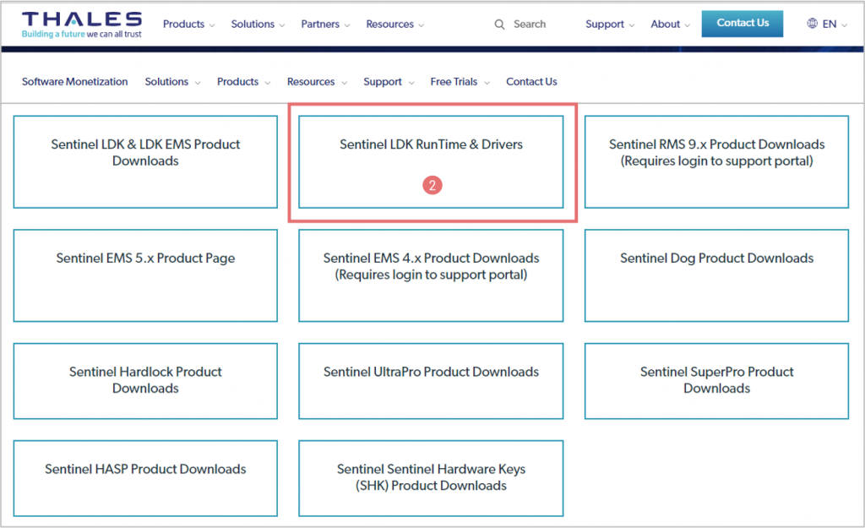The image size is (865, 528).
Task: Click the Thales logo
Action: [x=82, y=24]
